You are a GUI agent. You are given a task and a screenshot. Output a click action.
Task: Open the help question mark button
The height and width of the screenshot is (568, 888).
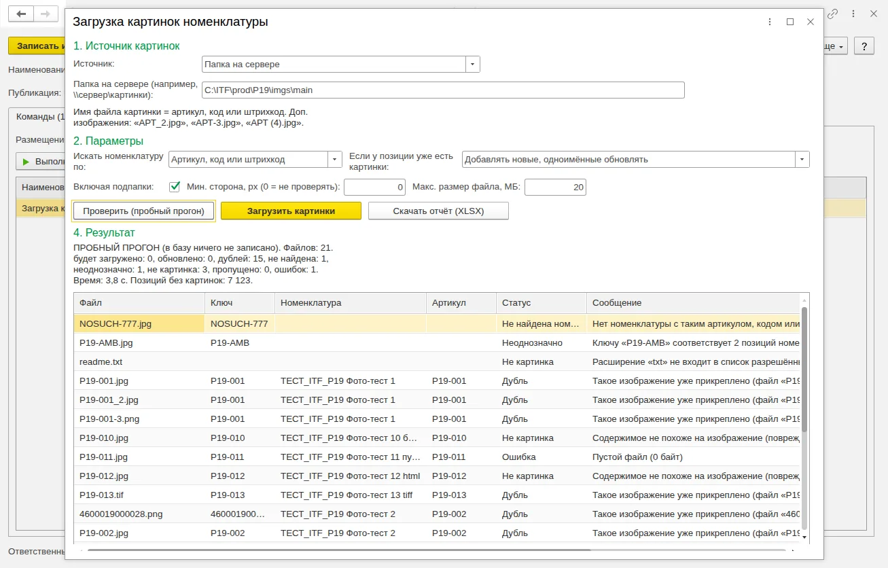pyautogui.click(x=864, y=46)
